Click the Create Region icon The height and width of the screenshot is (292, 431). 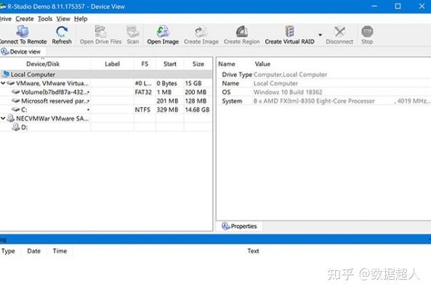pos(241,32)
